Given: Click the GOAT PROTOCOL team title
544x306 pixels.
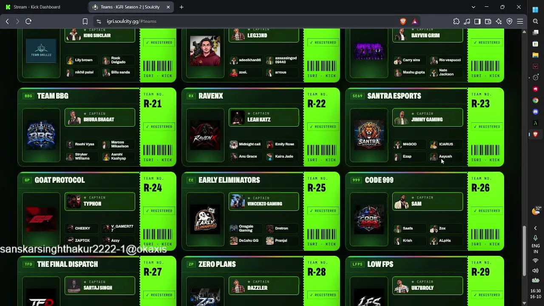Looking at the screenshot, I should pos(59,180).
